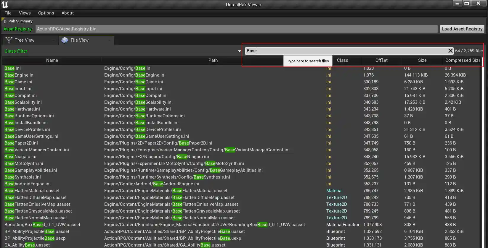Screen dimensions: 488x248
Task: Clear the search box with the X icon
Action: coord(450,51)
